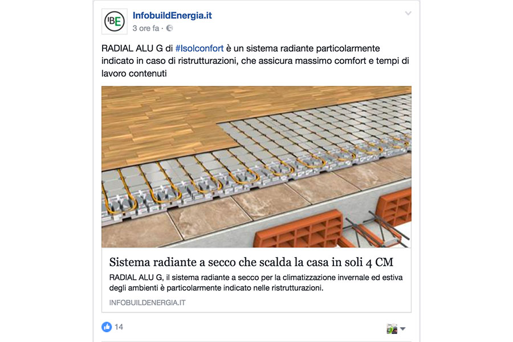This screenshot has width=513, height=342.
Task: Open the IBE page profile picture
Action: tap(115, 22)
